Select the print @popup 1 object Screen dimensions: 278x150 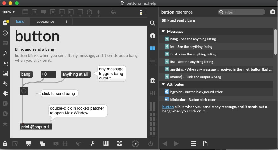36,127
